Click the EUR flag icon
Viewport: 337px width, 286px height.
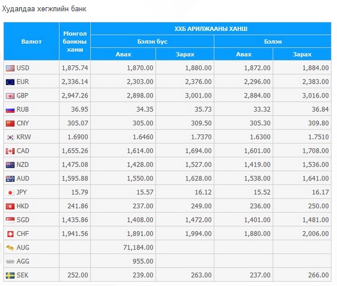click(x=10, y=82)
